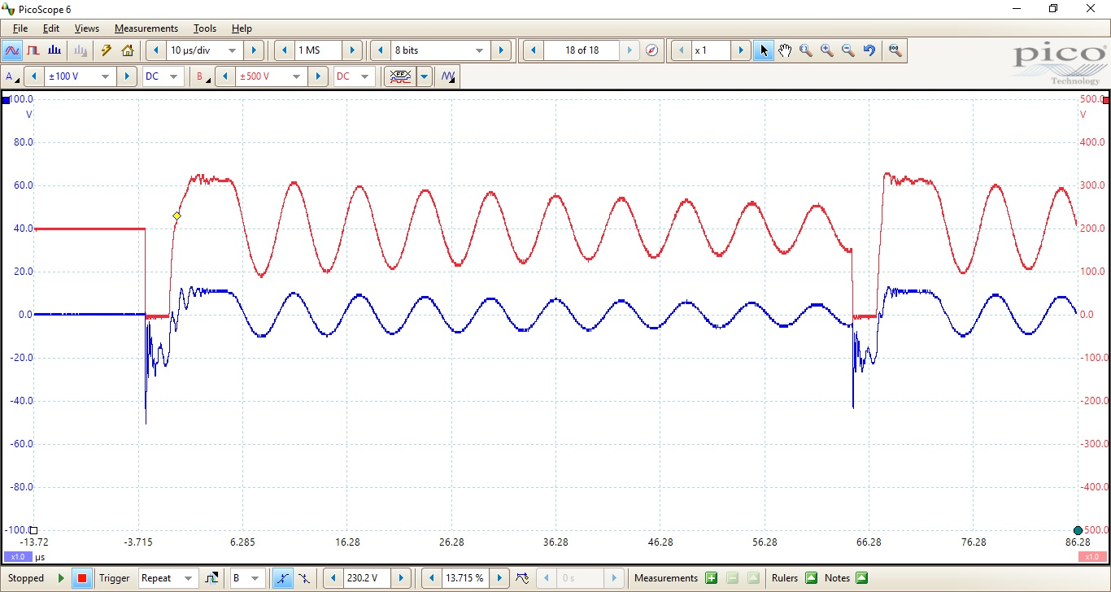1111x592 pixels.
Task: Increase Channel B voltage range
Action: [318, 77]
